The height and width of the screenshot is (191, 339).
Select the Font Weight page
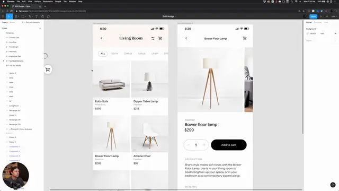pyautogui.click(x=12, y=47)
